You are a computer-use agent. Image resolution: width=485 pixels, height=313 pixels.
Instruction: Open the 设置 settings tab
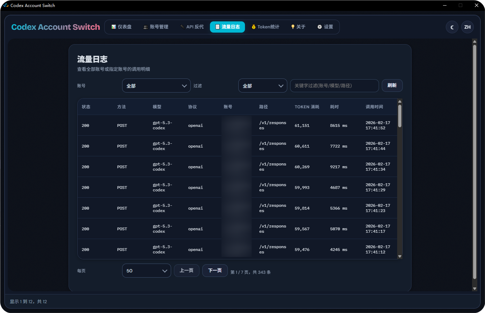pyautogui.click(x=325, y=27)
